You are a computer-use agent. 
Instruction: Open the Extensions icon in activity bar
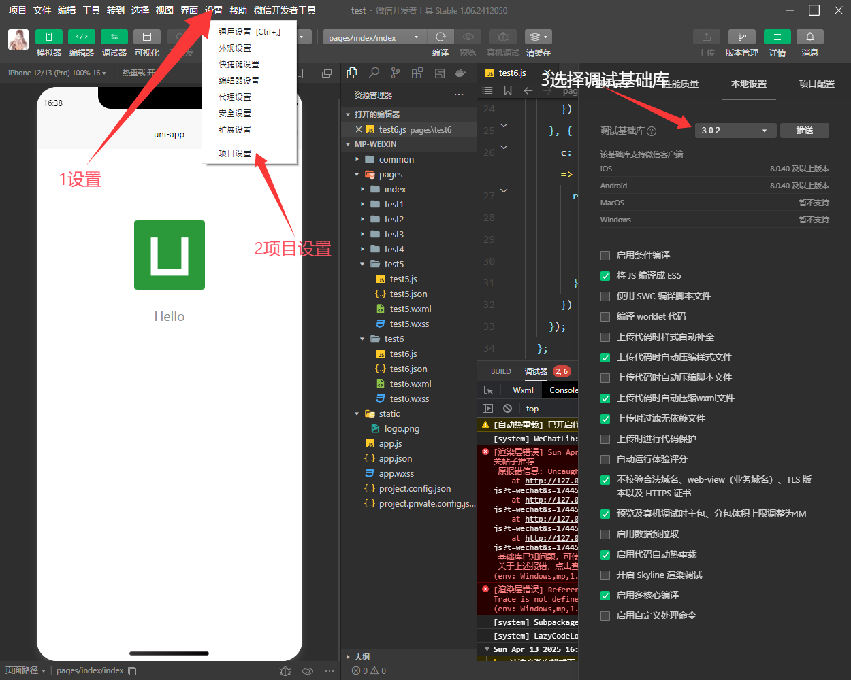pyautogui.click(x=417, y=73)
